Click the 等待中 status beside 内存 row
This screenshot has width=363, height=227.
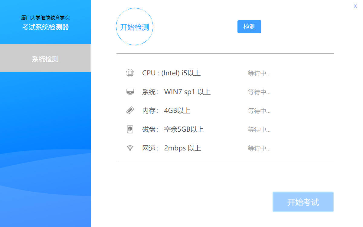(x=259, y=111)
